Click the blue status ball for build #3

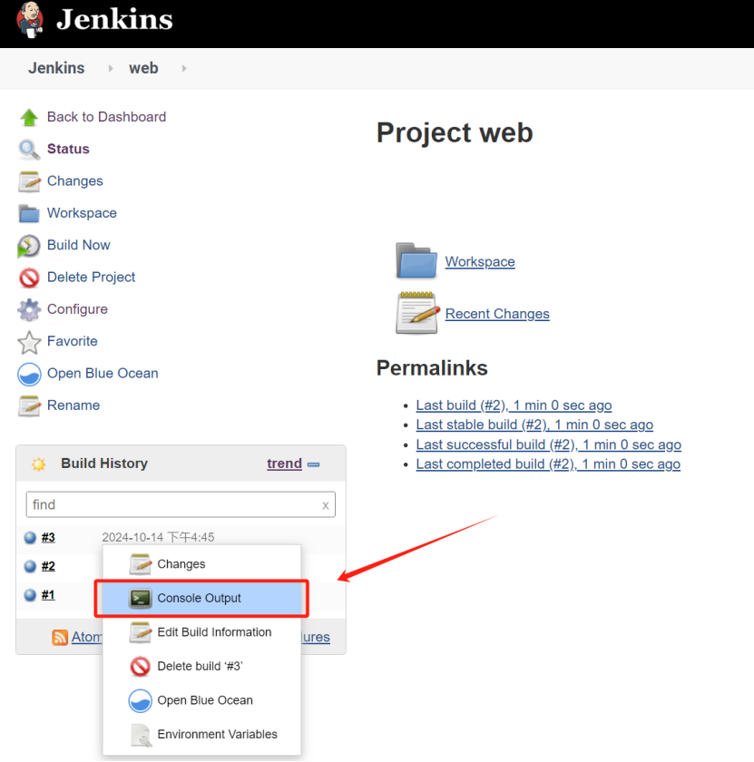pos(30,537)
